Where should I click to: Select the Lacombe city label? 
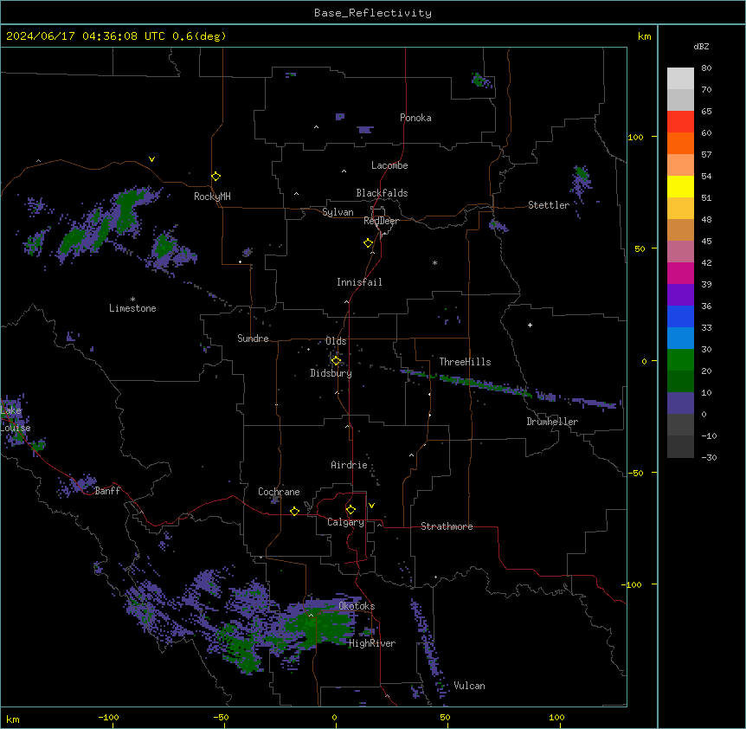(389, 165)
